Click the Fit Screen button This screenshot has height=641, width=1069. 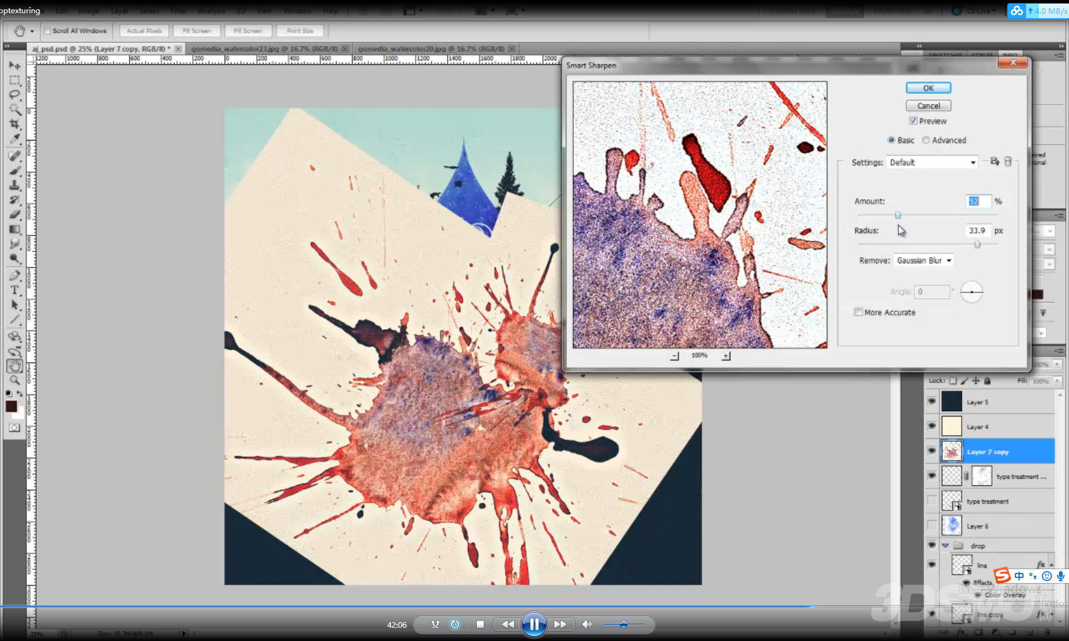tap(197, 31)
